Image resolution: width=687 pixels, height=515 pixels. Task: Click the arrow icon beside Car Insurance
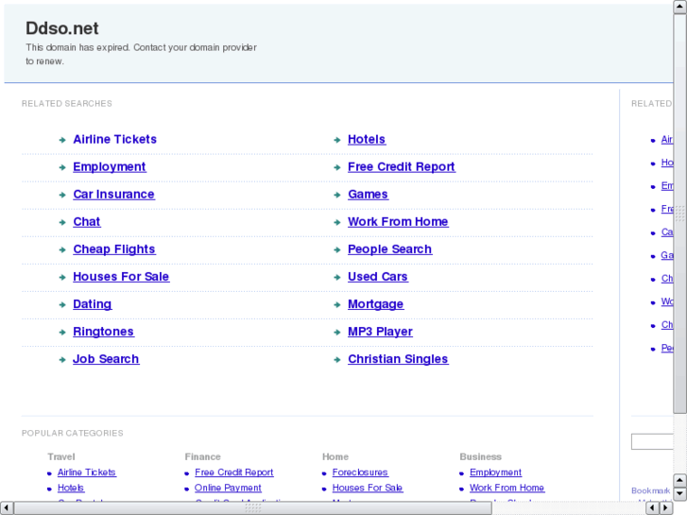pos(62,195)
